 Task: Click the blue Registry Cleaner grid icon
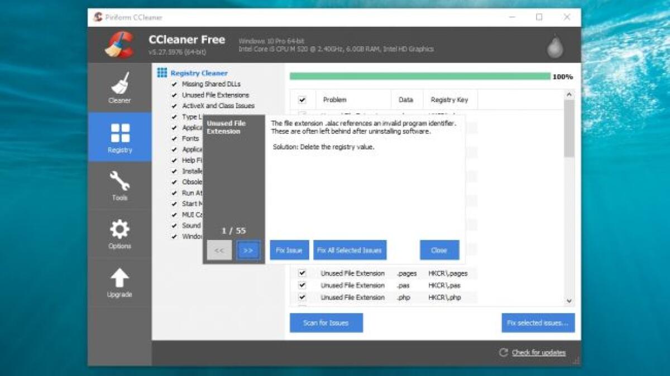click(162, 73)
